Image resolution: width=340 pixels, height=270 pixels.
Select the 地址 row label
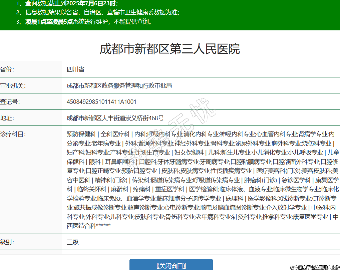click(x=7, y=118)
